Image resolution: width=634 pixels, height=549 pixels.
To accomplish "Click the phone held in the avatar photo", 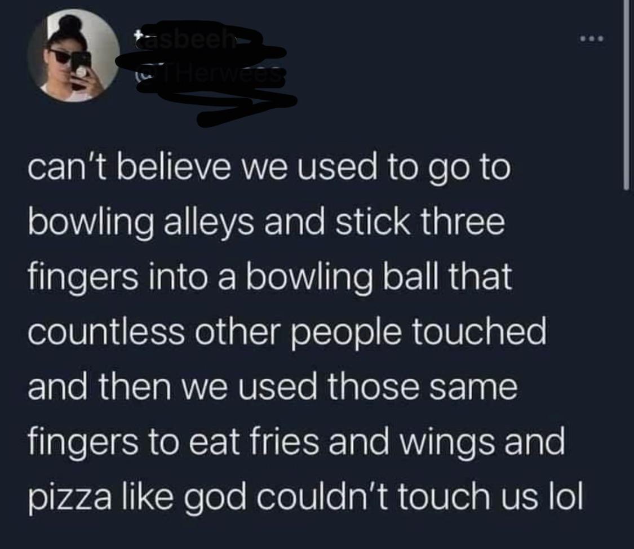I will 81,65.
